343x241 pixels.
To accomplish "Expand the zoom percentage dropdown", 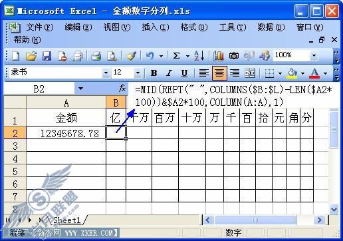I will pos(314,55).
